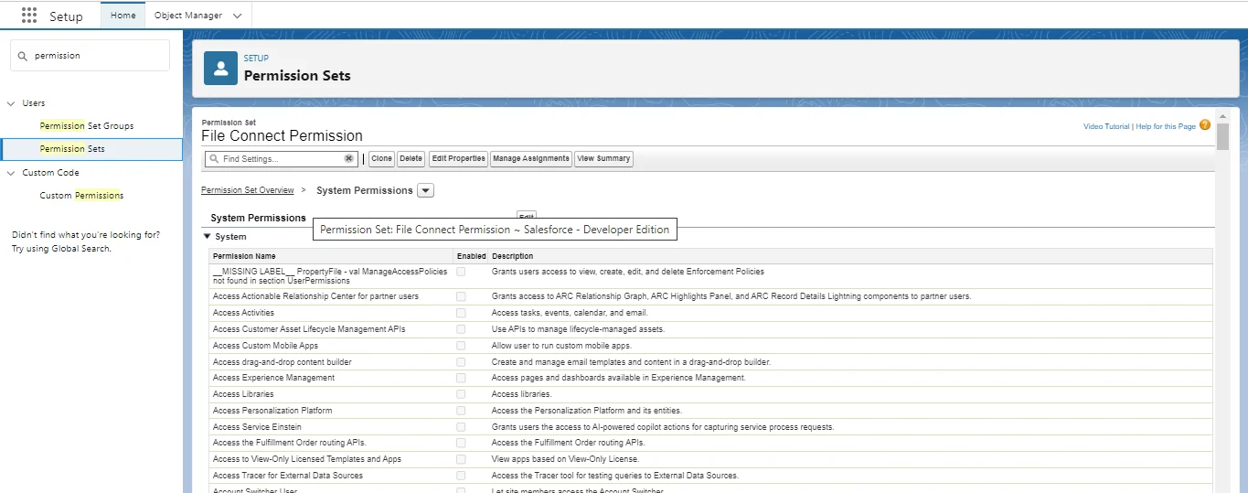Switch to the Home tab
Image resolution: width=1248 pixels, height=493 pixels.
(123, 16)
